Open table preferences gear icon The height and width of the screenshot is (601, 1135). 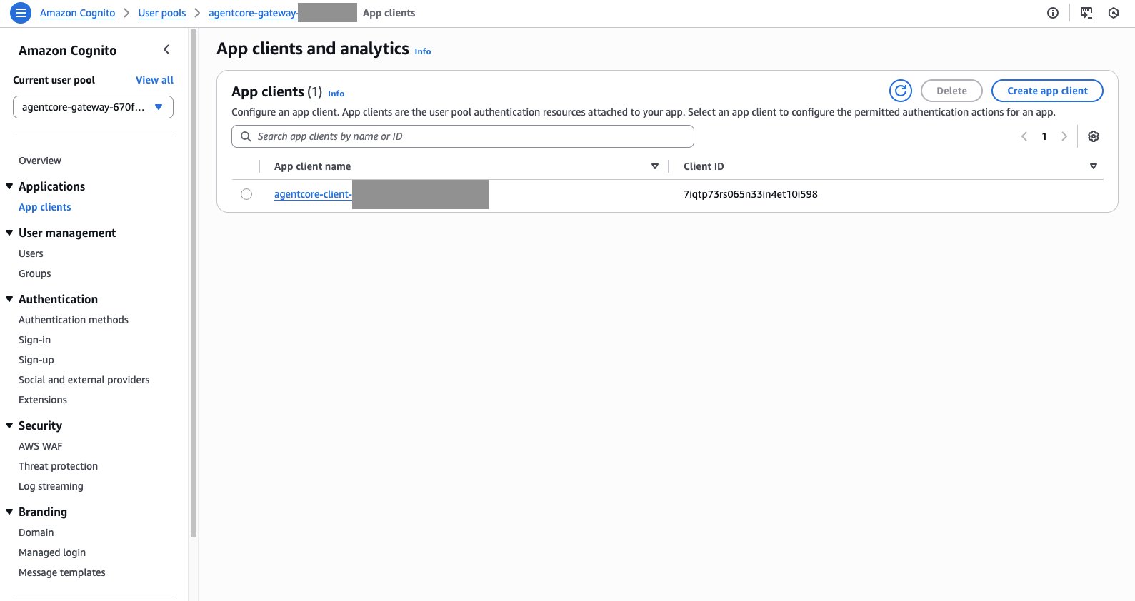coord(1094,136)
